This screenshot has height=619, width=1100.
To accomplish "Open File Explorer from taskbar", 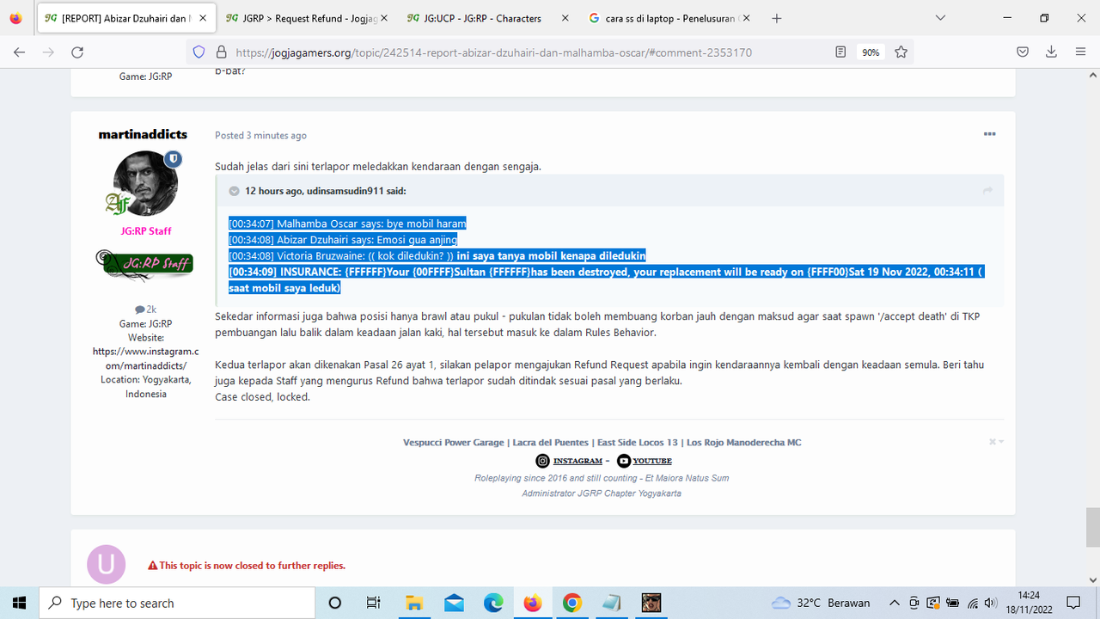I will coord(414,603).
